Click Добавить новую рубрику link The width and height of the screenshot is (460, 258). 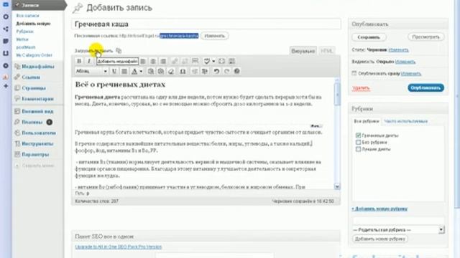pos(379,209)
